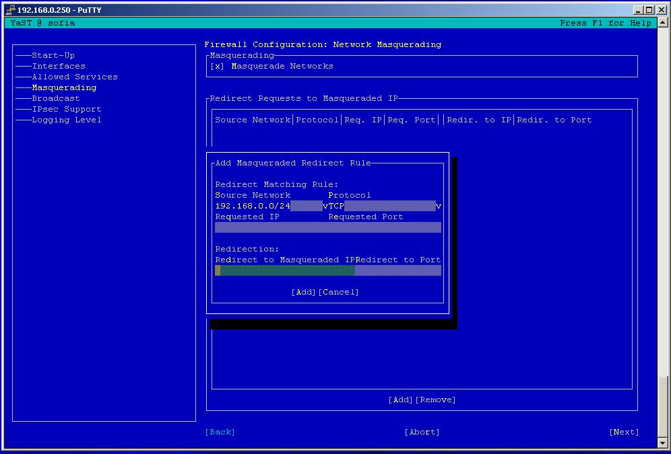Viewport: 671px width, 454px height.
Task: Open the Broadcast section
Action: pyautogui.click(x=56, y=98)
